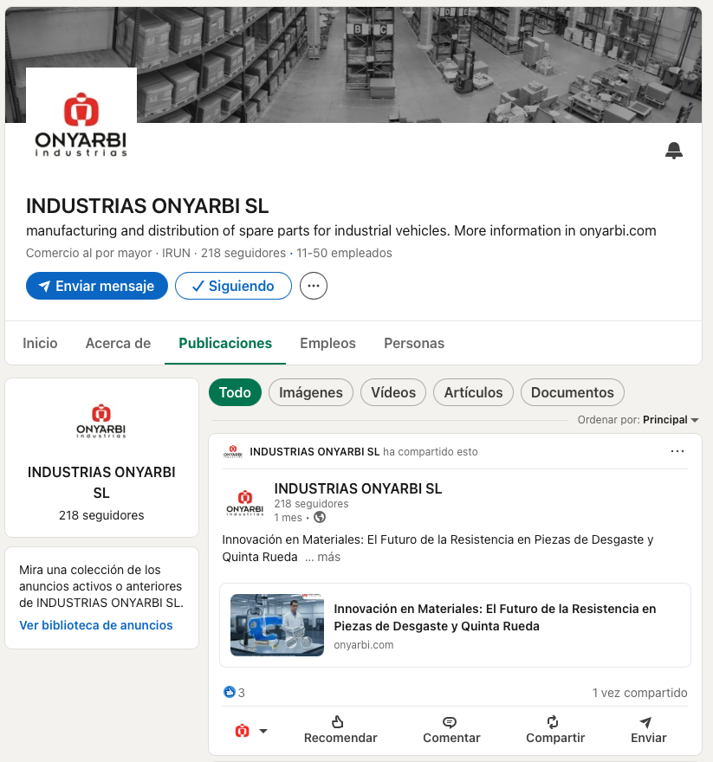
Task: Click the Recomendar thumbs-up icon
Action: pyautogui.click(x=340, y=722)
